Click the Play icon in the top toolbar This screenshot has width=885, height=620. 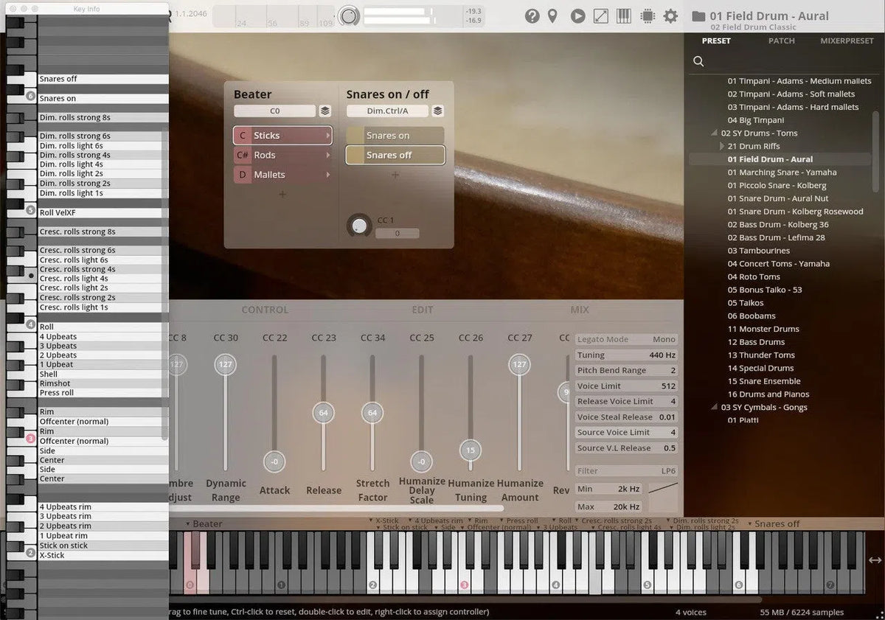[578, 15]
